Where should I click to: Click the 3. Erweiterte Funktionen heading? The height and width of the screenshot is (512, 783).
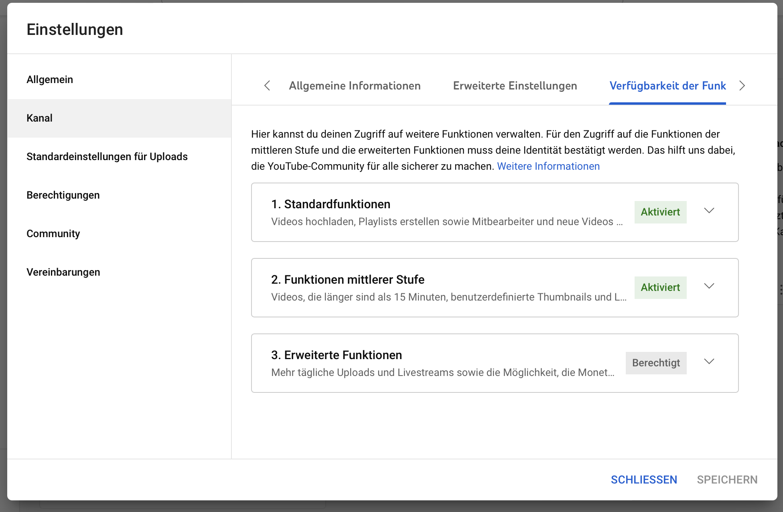[336, 355]
